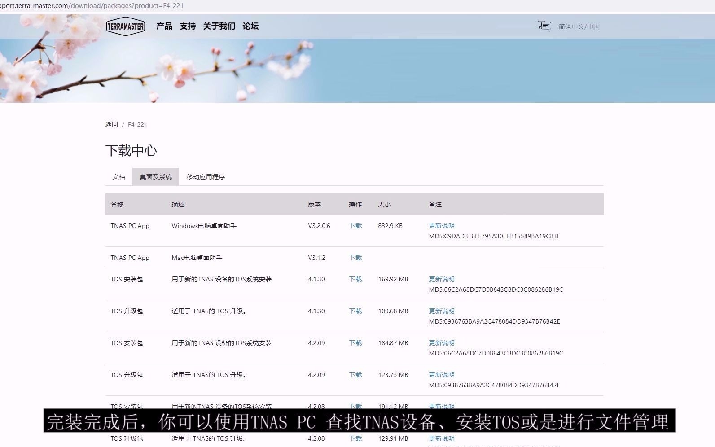The image size is (715, 447).
Task: Switch to the 文档 tab
Action: pos(119,177)
